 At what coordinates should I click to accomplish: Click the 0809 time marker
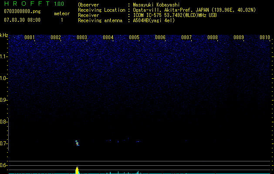click(239, 37)
